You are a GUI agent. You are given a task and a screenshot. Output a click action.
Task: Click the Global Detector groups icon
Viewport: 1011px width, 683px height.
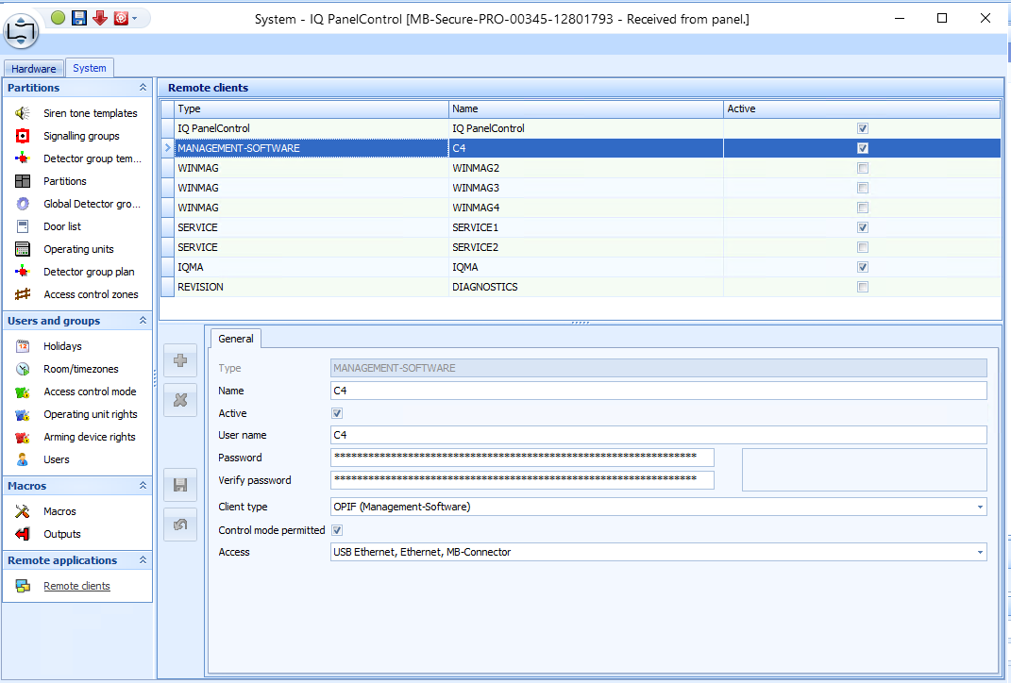click(23, 204)
